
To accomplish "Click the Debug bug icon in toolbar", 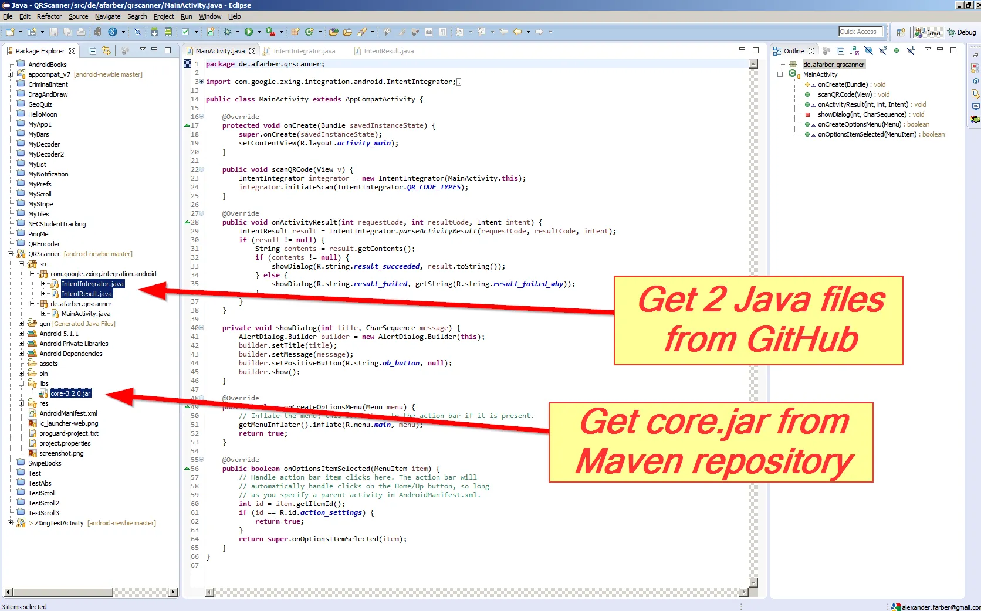I will [x=227, y=32].
